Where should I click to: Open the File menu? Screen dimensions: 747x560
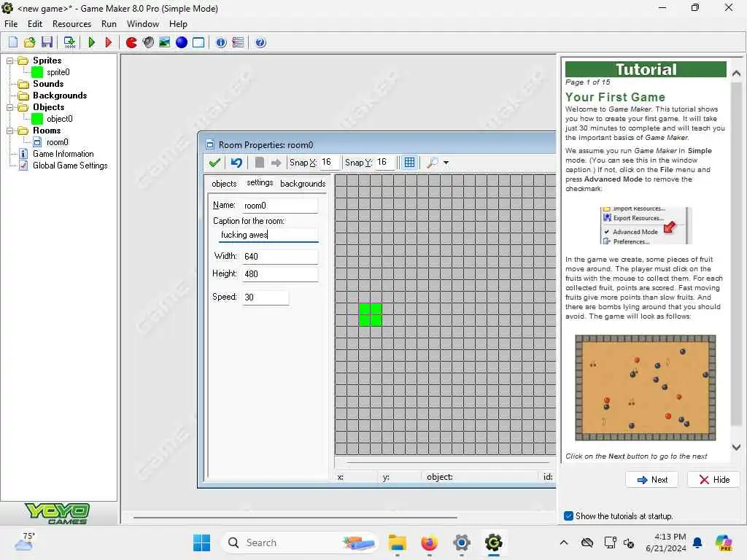[11, 24]
